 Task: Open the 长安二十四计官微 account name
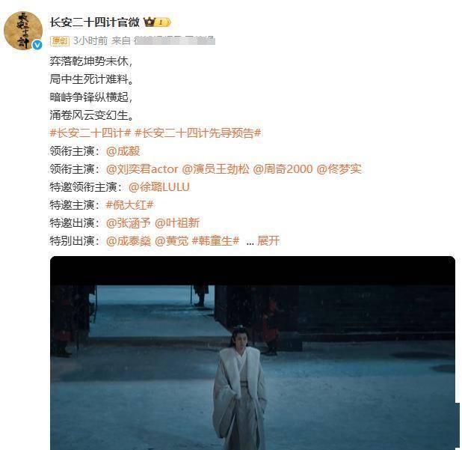pos(95,22)
